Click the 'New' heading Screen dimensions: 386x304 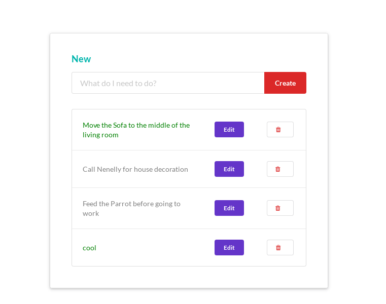click(81, 59)
